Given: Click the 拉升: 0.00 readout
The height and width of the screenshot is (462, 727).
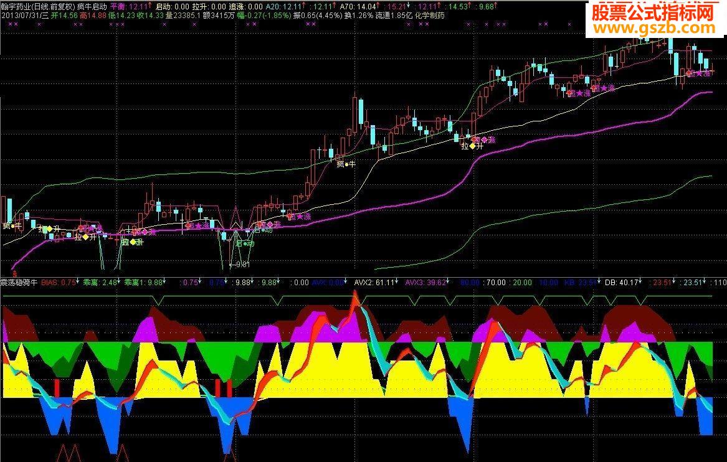Looking at the screenshot, I should coord(209,7).
